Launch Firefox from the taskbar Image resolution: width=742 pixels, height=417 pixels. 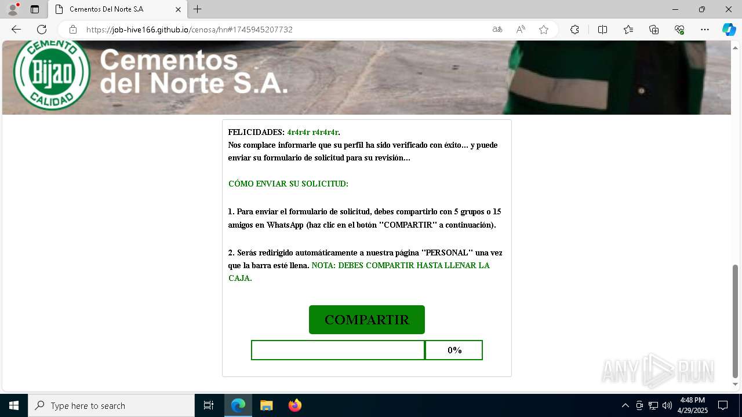click(295, 405)
